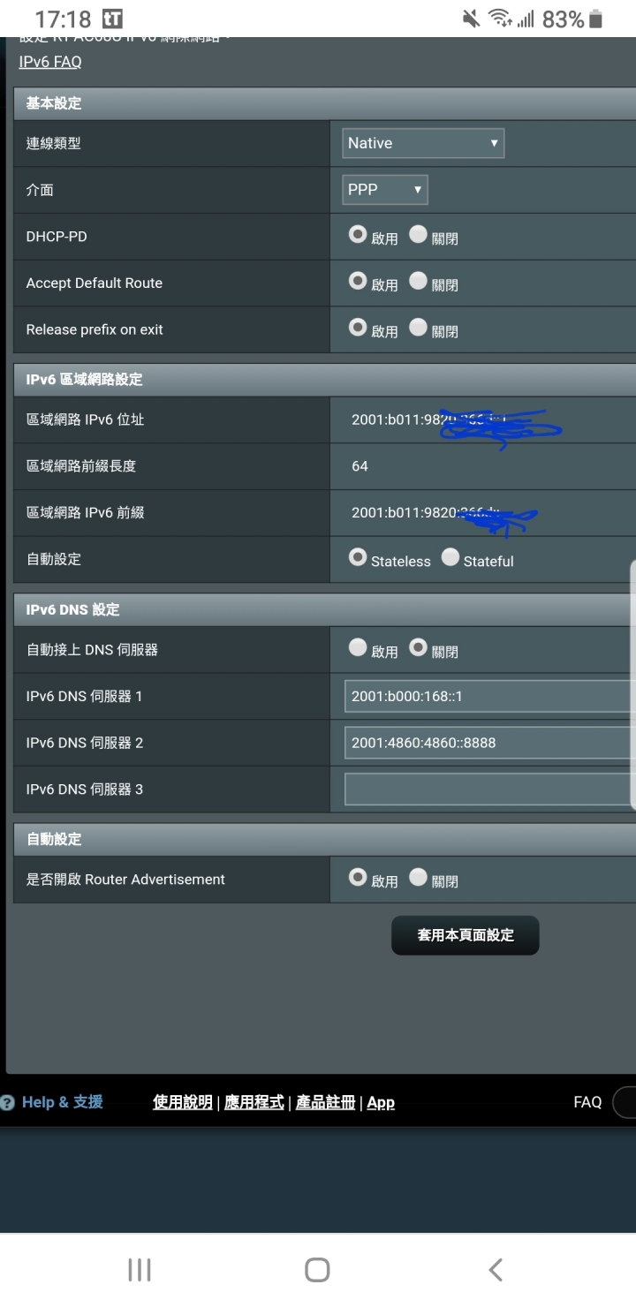This screenshot has height=1307, width=636.
Task: Click the IPv6 DNS 伺服器 1 field
Action: click(x=490, y=696)
